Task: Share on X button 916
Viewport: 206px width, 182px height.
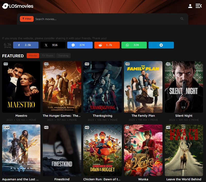Action: coord(53,45)
